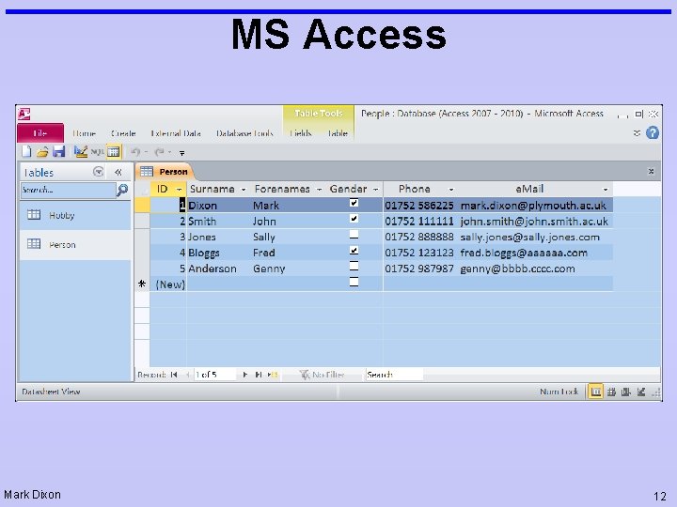Check the Gender checkbox for Anderson

(x=354, y=266)
